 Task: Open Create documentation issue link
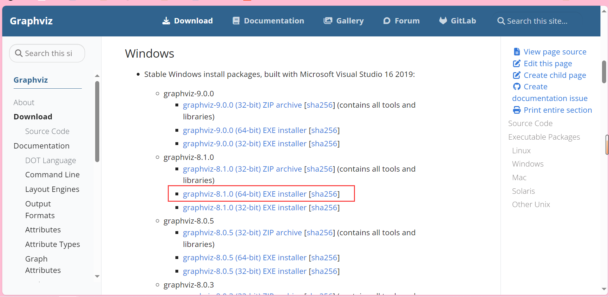550,92
